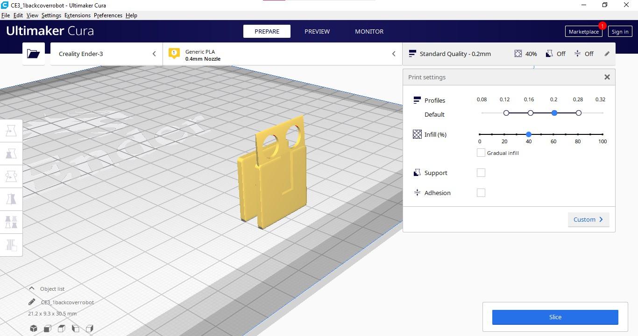Select the Rotate tool in left toolbar
Image resolution: width=638 pixels, height=336 pixels.
[11, 176]
